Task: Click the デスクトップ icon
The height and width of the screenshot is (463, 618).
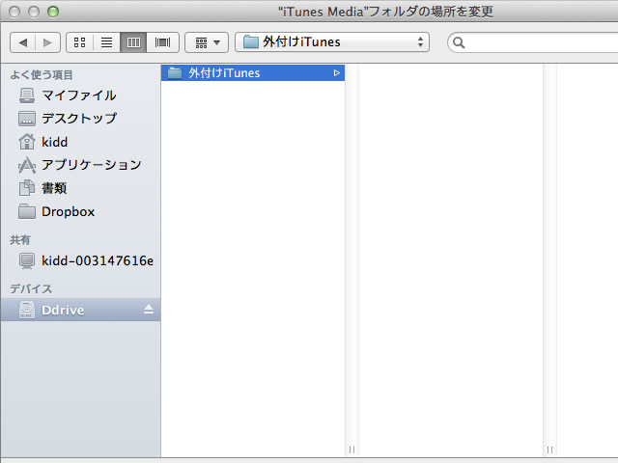Action: click(x=27, y=119)
